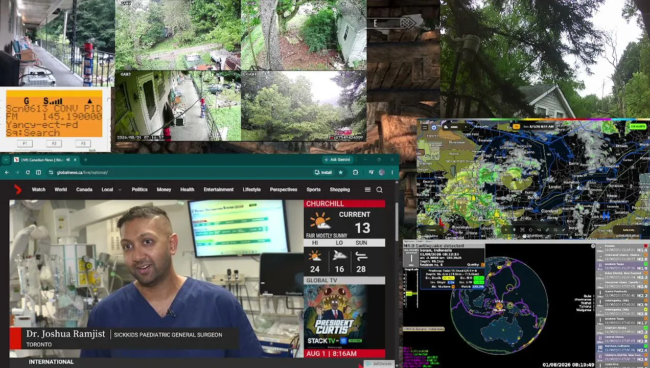Click the Ask Gemini button
650x368 pixels.
337,159
